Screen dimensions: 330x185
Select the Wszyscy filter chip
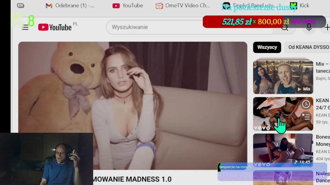[267, 47]
